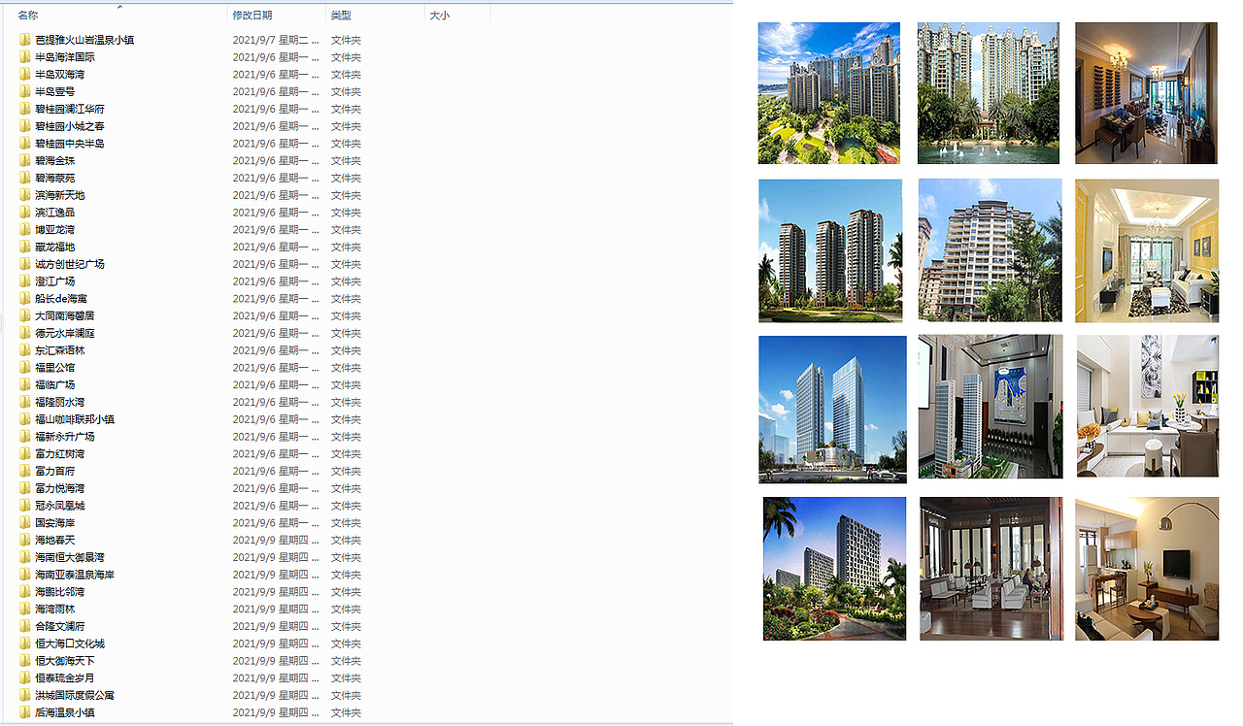The height and width of the screenshot is (726, 1243).
Task: Click the 2021/9/7 星期二 date cell
Action: (x=277, y=40)
